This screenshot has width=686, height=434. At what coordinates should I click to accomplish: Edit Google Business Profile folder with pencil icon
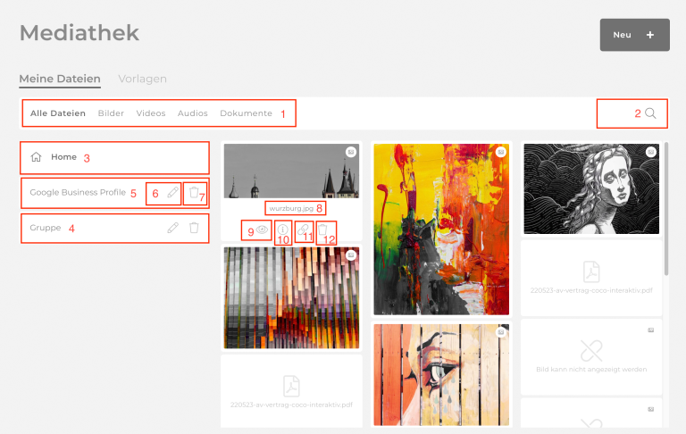tap(172, 192)
